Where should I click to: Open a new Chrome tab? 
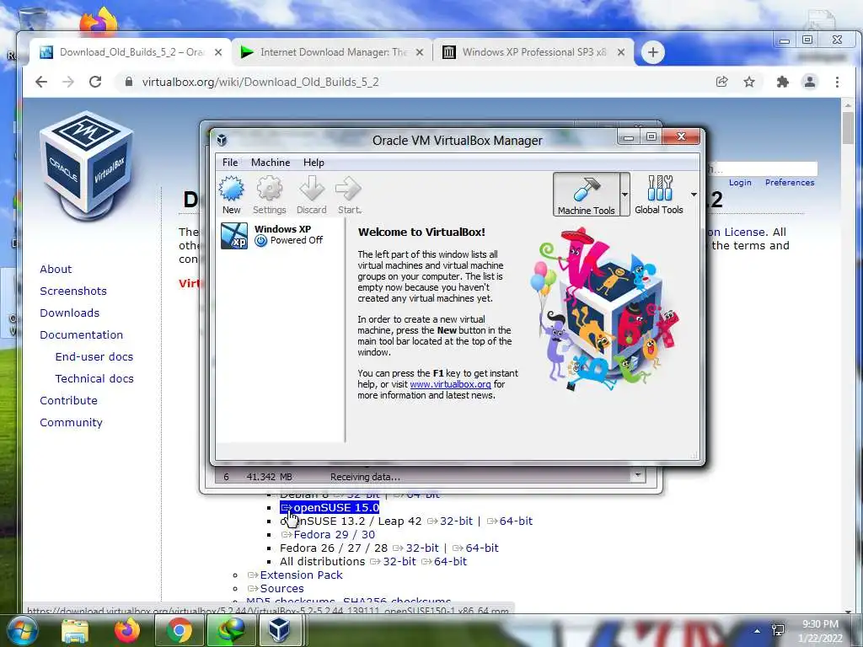(653, 52)
